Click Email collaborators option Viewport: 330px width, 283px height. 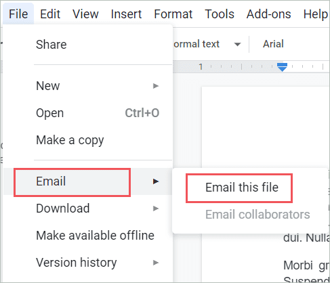(250, 215)
